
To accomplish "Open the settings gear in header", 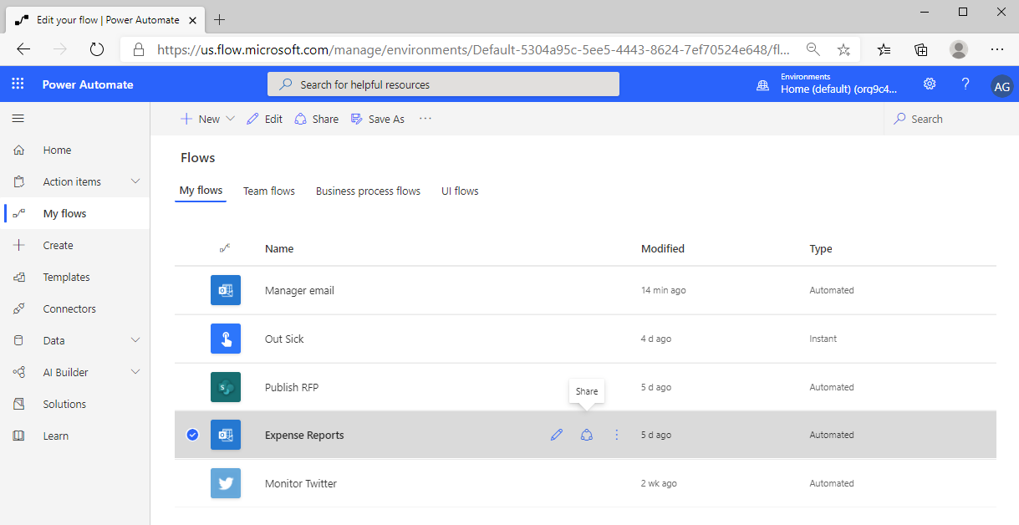I will pos(930,84).
